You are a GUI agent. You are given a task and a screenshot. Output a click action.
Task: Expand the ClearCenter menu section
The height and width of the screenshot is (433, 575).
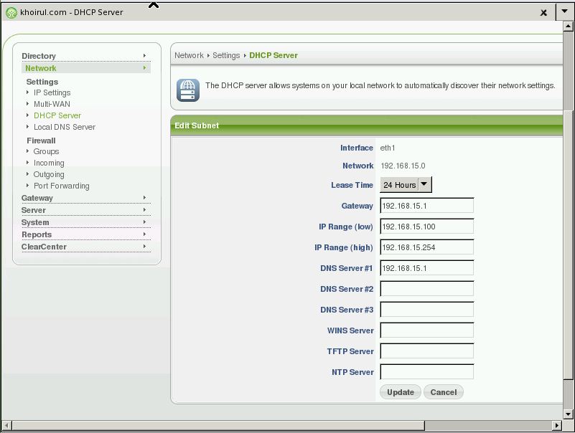[x=86, y=247]
